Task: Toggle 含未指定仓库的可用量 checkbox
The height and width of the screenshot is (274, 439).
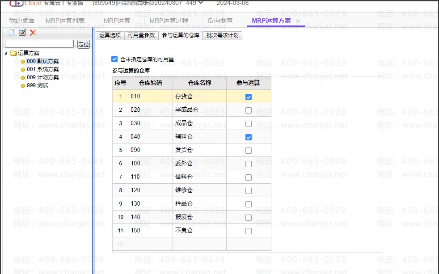Action: (x=114, y=59)
